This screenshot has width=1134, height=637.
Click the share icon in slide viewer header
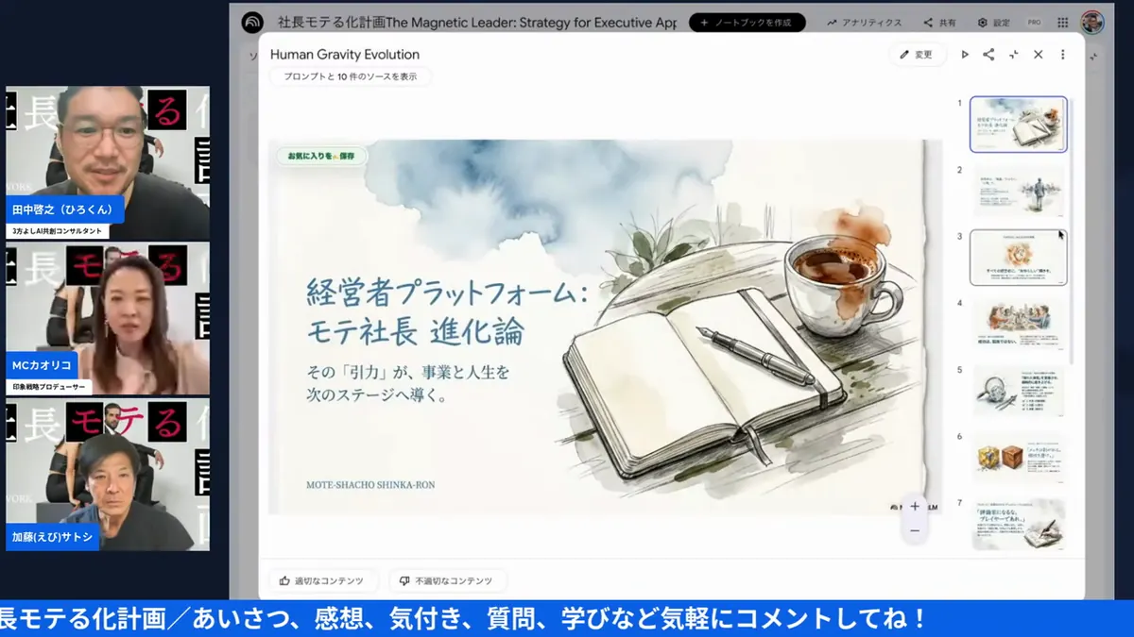coord(988,55)
